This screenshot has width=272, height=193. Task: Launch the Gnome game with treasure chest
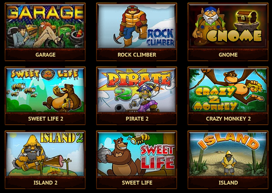tap(228, 26)
